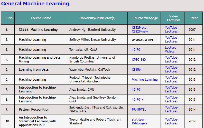Open YouTube-Lectures in row 7 Alex Smola
Viewport: 204px width, 128px height.
(171, 89)
